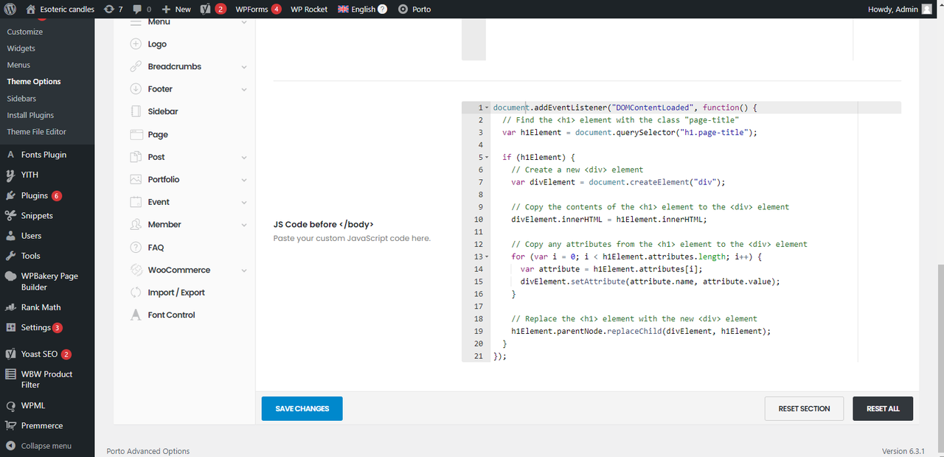Click the Yoast icon in admin bar
This screenshot has width=944, height=457.
pyautogui.click(x=206, y=9)
